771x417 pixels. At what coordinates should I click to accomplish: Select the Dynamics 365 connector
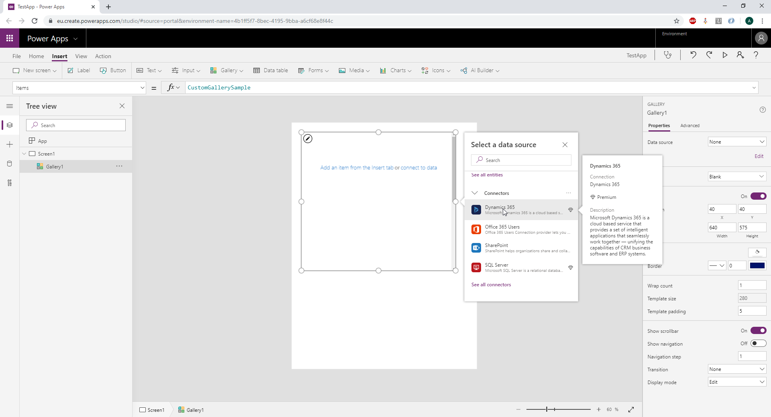pos(521,210)
